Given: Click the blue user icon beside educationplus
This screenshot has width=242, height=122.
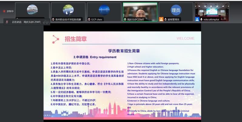Looking at the screenshot, I should [197, 19].
